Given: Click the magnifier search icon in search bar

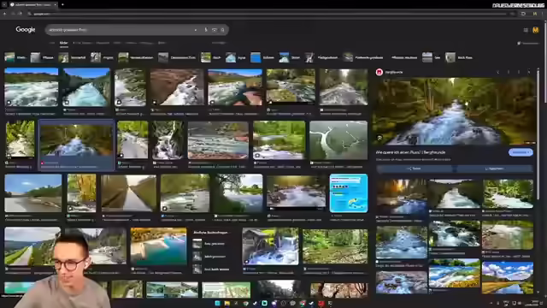Looking at the screenshot, I should coord(222,30).
